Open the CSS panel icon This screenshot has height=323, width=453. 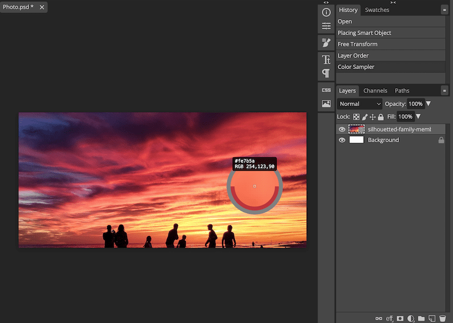[326, 90]
